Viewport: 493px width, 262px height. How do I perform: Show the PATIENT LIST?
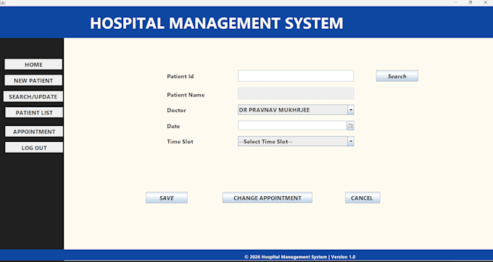tap(34, 113)
